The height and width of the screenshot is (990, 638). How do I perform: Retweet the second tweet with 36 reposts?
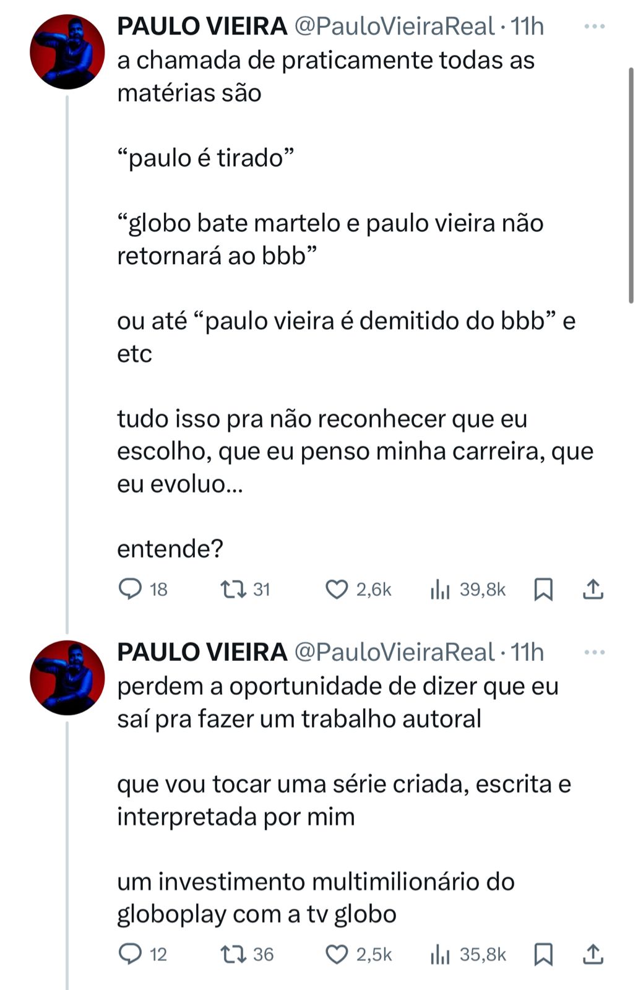234,954
